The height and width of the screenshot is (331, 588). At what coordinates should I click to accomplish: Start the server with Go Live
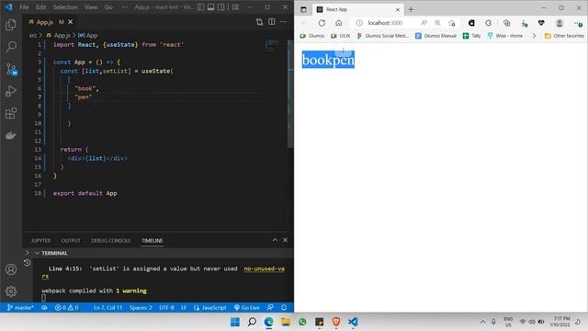247,308
